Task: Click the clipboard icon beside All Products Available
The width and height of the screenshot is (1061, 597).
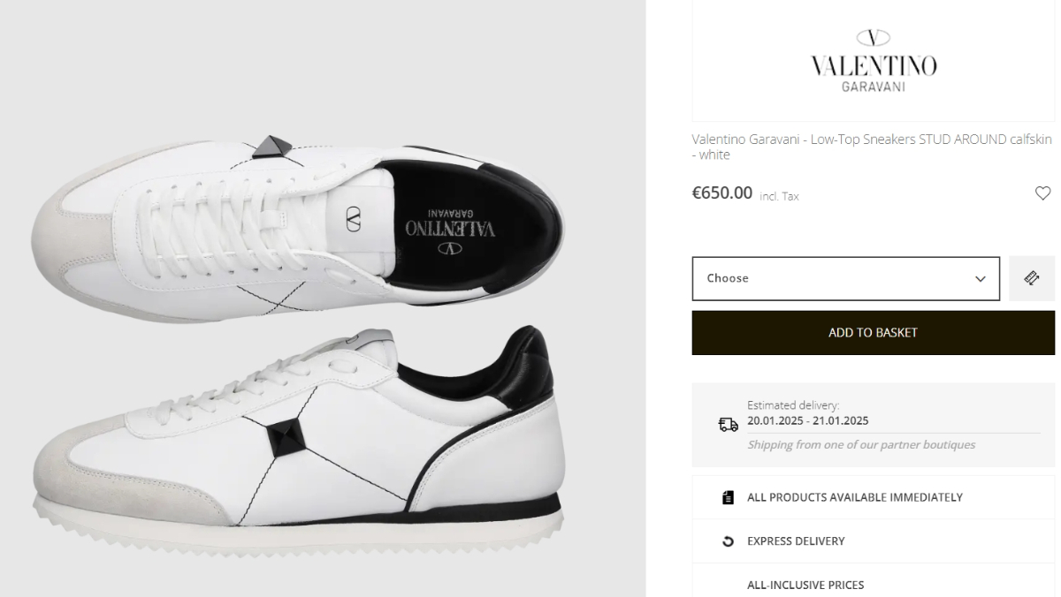Action: click(728, 497)
